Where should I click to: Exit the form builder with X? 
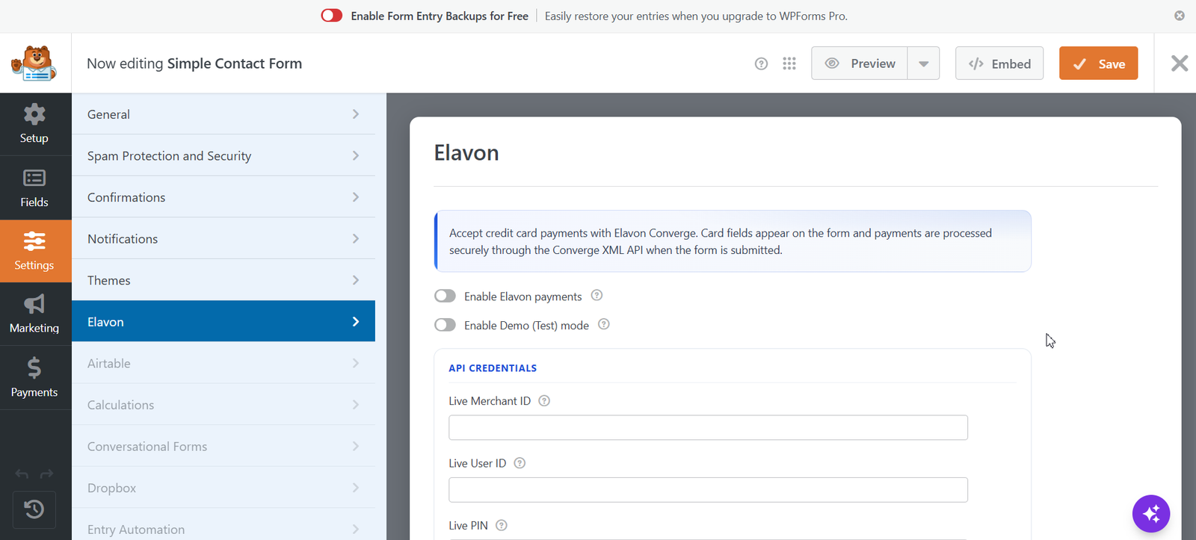pyautogui.click(x=1180, y=63)
